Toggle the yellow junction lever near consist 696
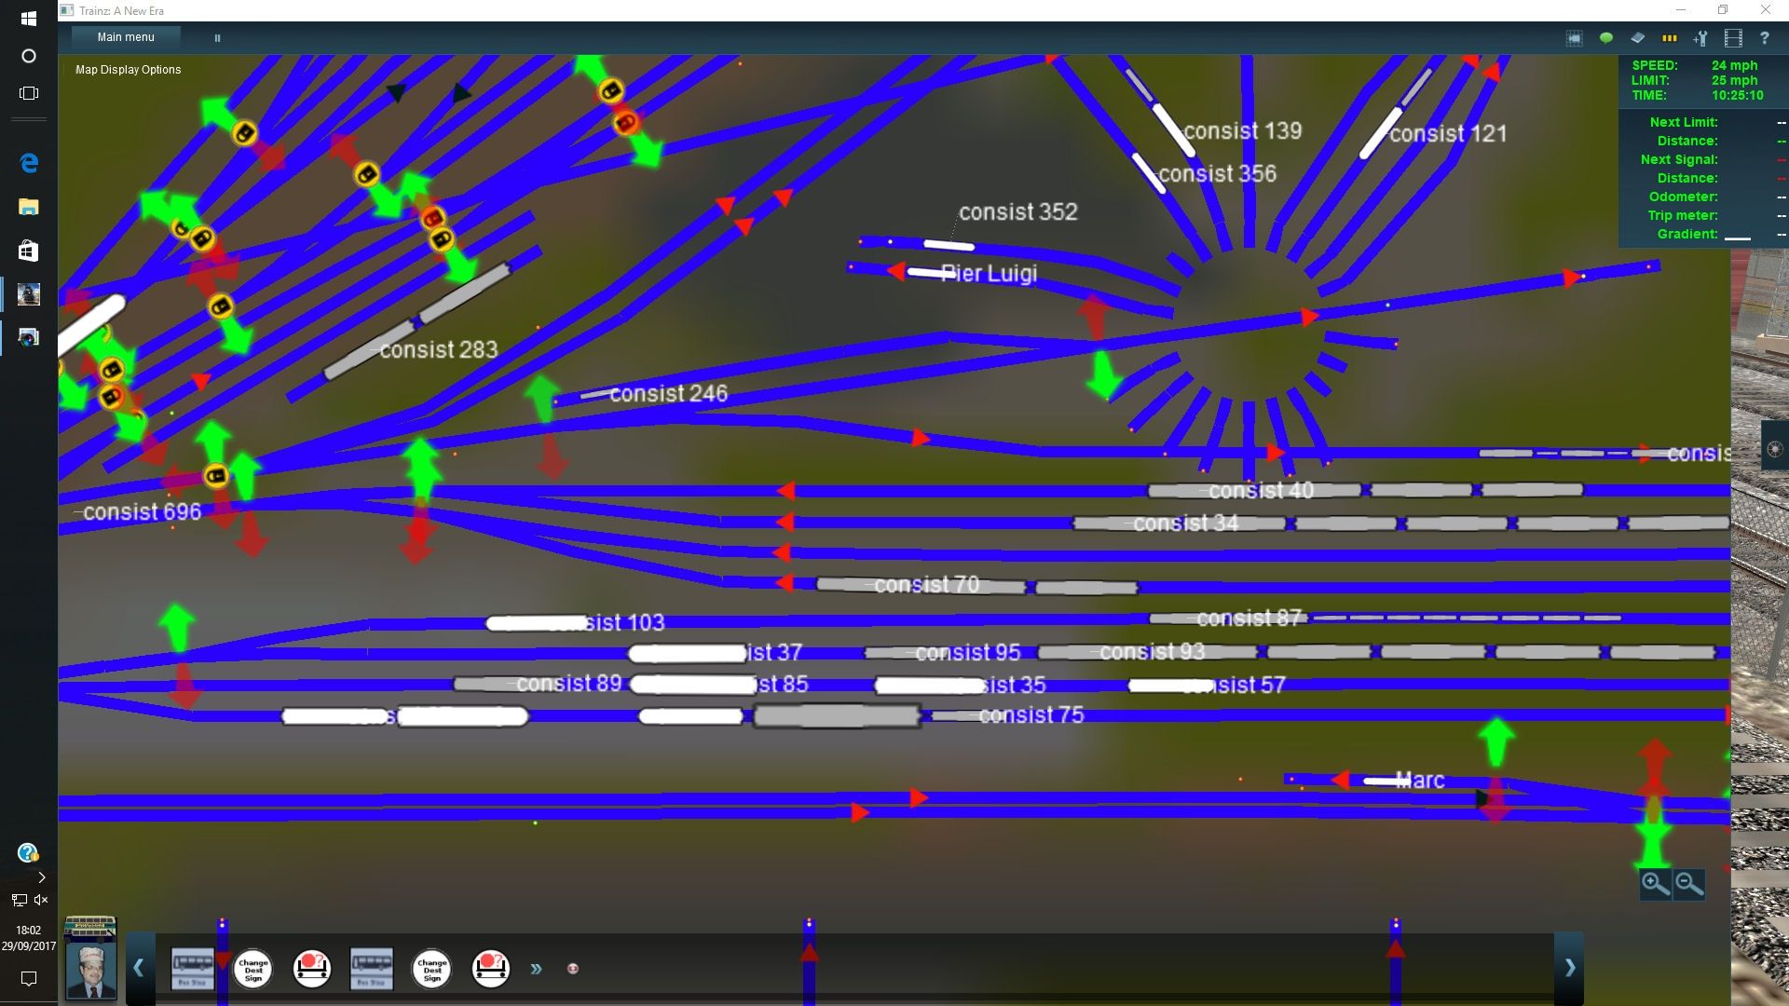1789x1006 pixels. point(216,476)
